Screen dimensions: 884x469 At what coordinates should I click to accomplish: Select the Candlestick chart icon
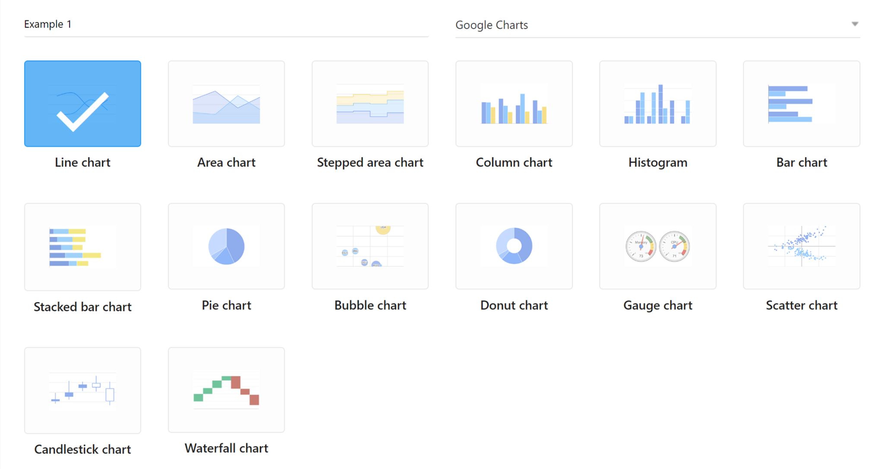(x=82, y=390)
